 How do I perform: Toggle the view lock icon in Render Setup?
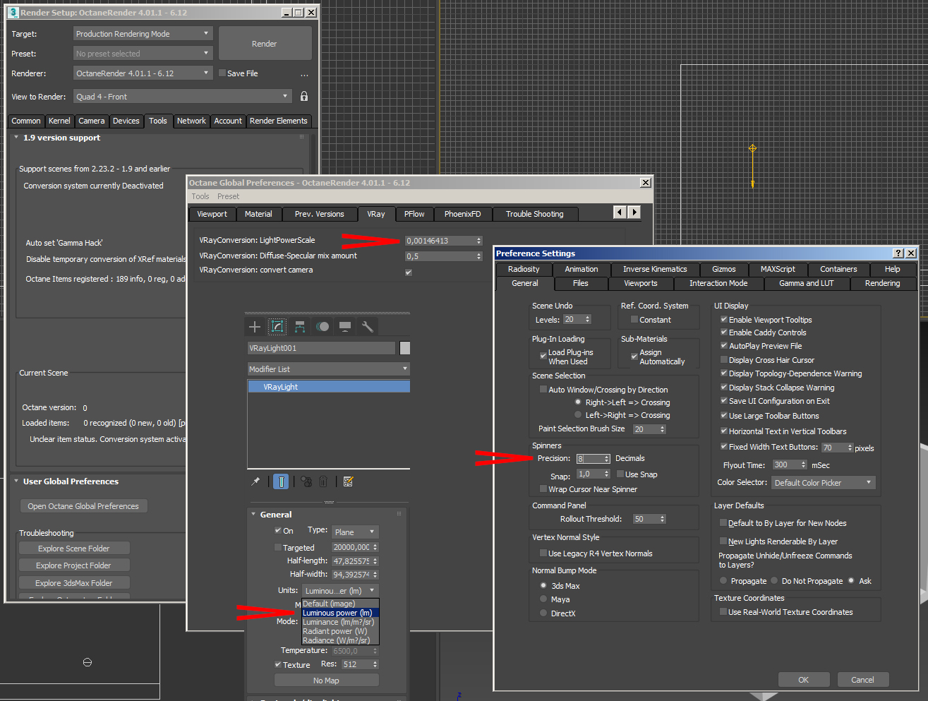coord(304,96)
